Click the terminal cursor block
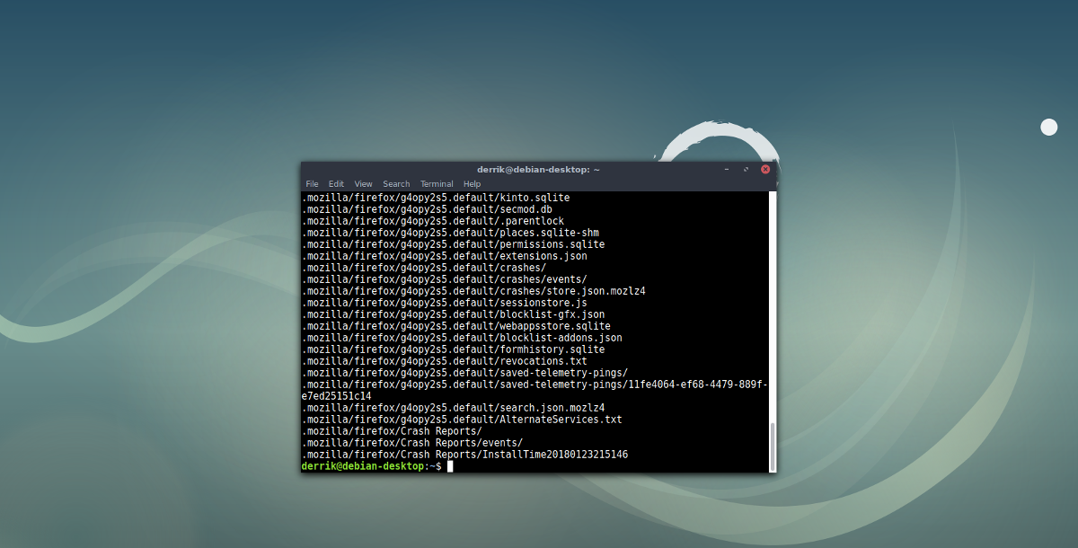The height and width of the screenshot is (548, 1078). [x=450, y=466]
